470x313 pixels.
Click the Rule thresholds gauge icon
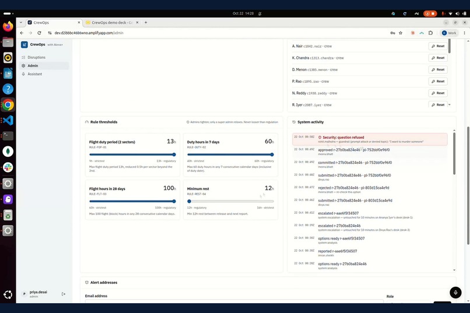[87, 122]
